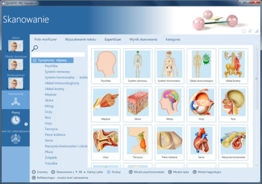262x184 pixels.
Task: Collapse the Symptomy objawy tree node
Action: 34,61
